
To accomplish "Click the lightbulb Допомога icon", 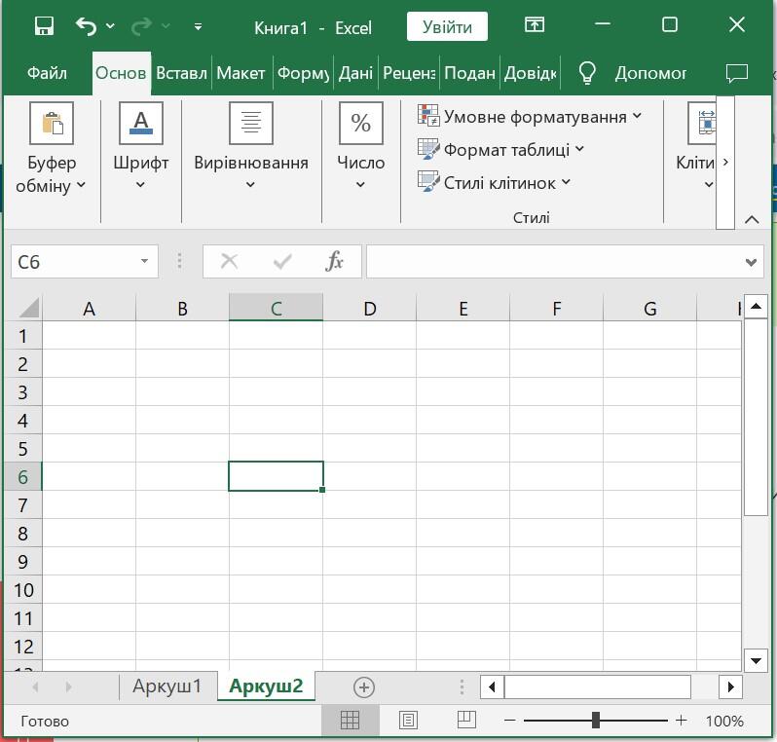I will coord(587,73).
